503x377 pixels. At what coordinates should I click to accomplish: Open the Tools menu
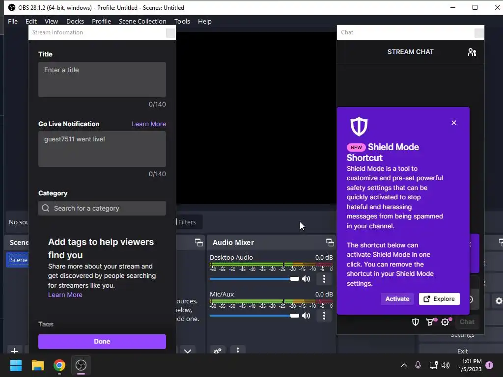(182, 21)
